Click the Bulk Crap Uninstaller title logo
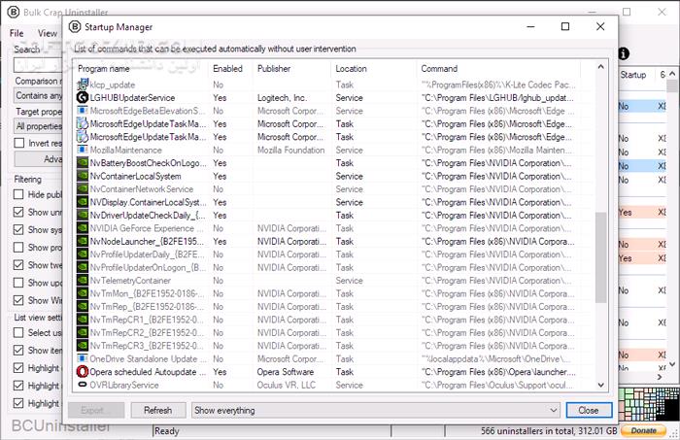The height and width of the screenshot is (440, 680). [x=14, y=12]
